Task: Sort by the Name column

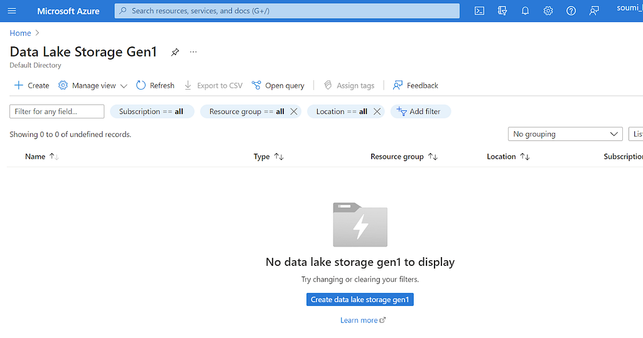Action: (42, 157)
